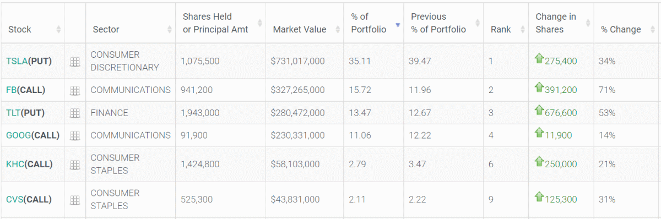Click the green up arrow next to 676,600
Viewport: 661px width, 219px height.
click(539, 111)
